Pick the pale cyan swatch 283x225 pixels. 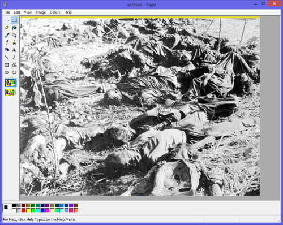[62, 210]
